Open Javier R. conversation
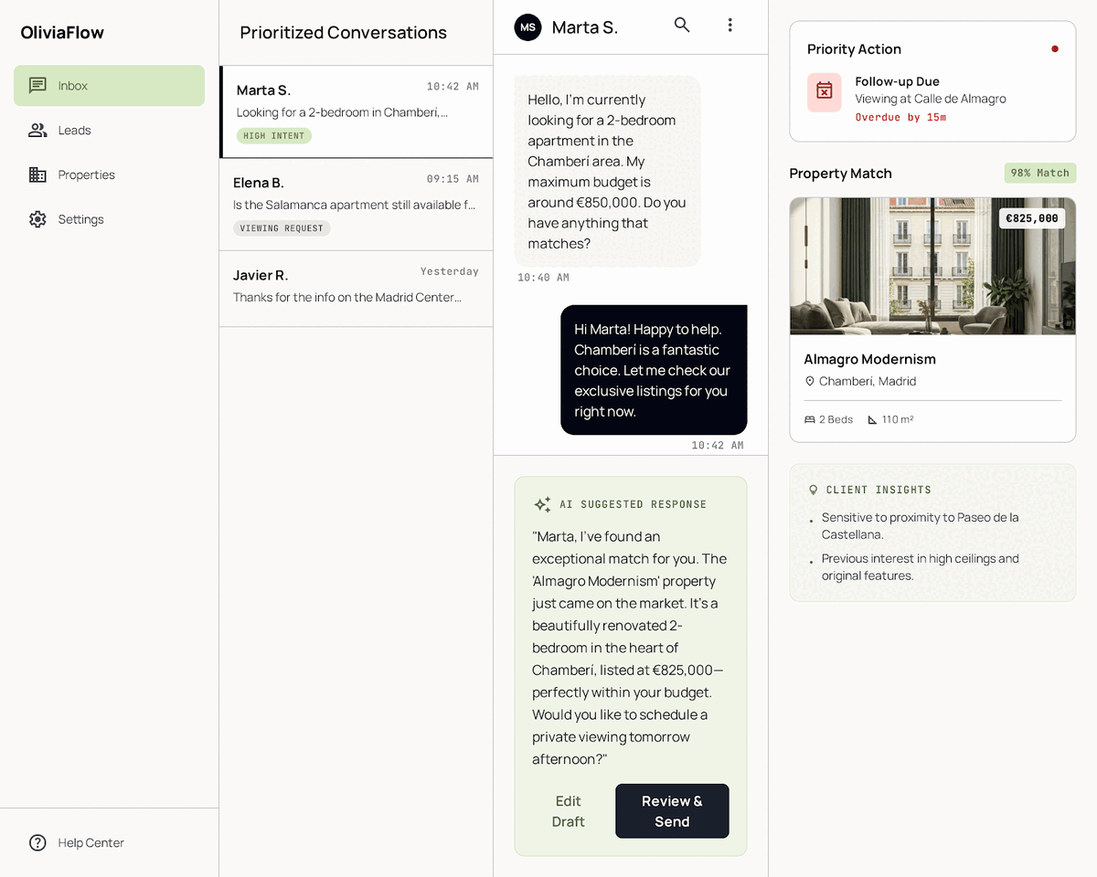Viewport: 1097px width, 877px height. tap(357, 289)
